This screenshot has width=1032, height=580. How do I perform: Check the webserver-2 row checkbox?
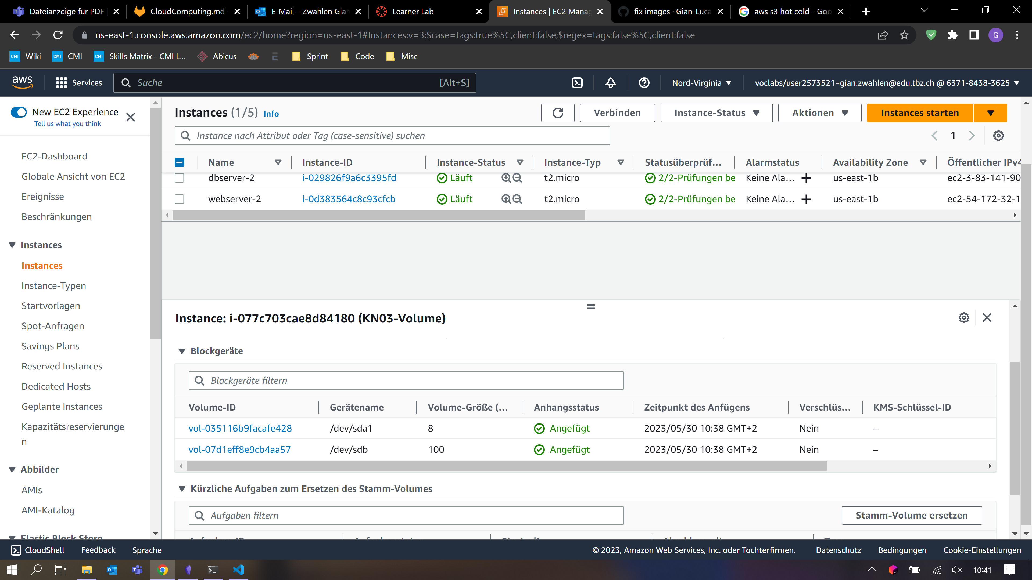click(x=180, y=199)
